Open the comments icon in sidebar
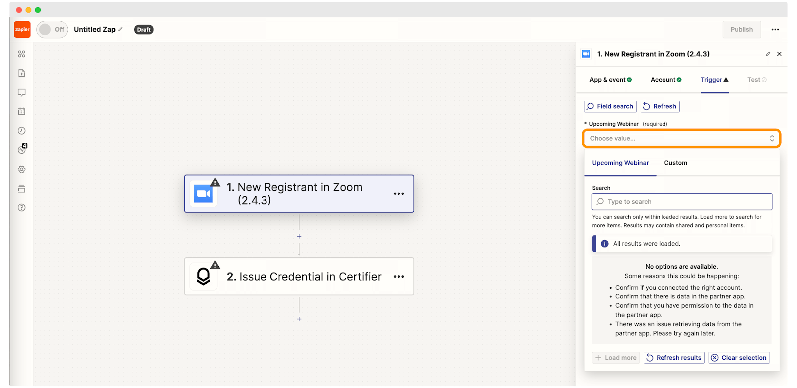797x388 pixels. (22, 93)
